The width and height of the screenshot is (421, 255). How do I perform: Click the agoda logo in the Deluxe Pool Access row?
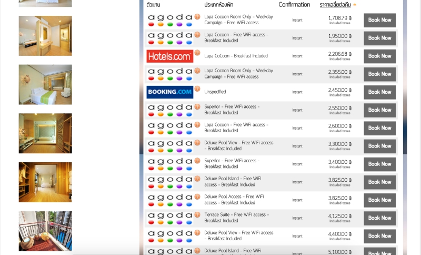pyautogui.click(x=169, y=200)
